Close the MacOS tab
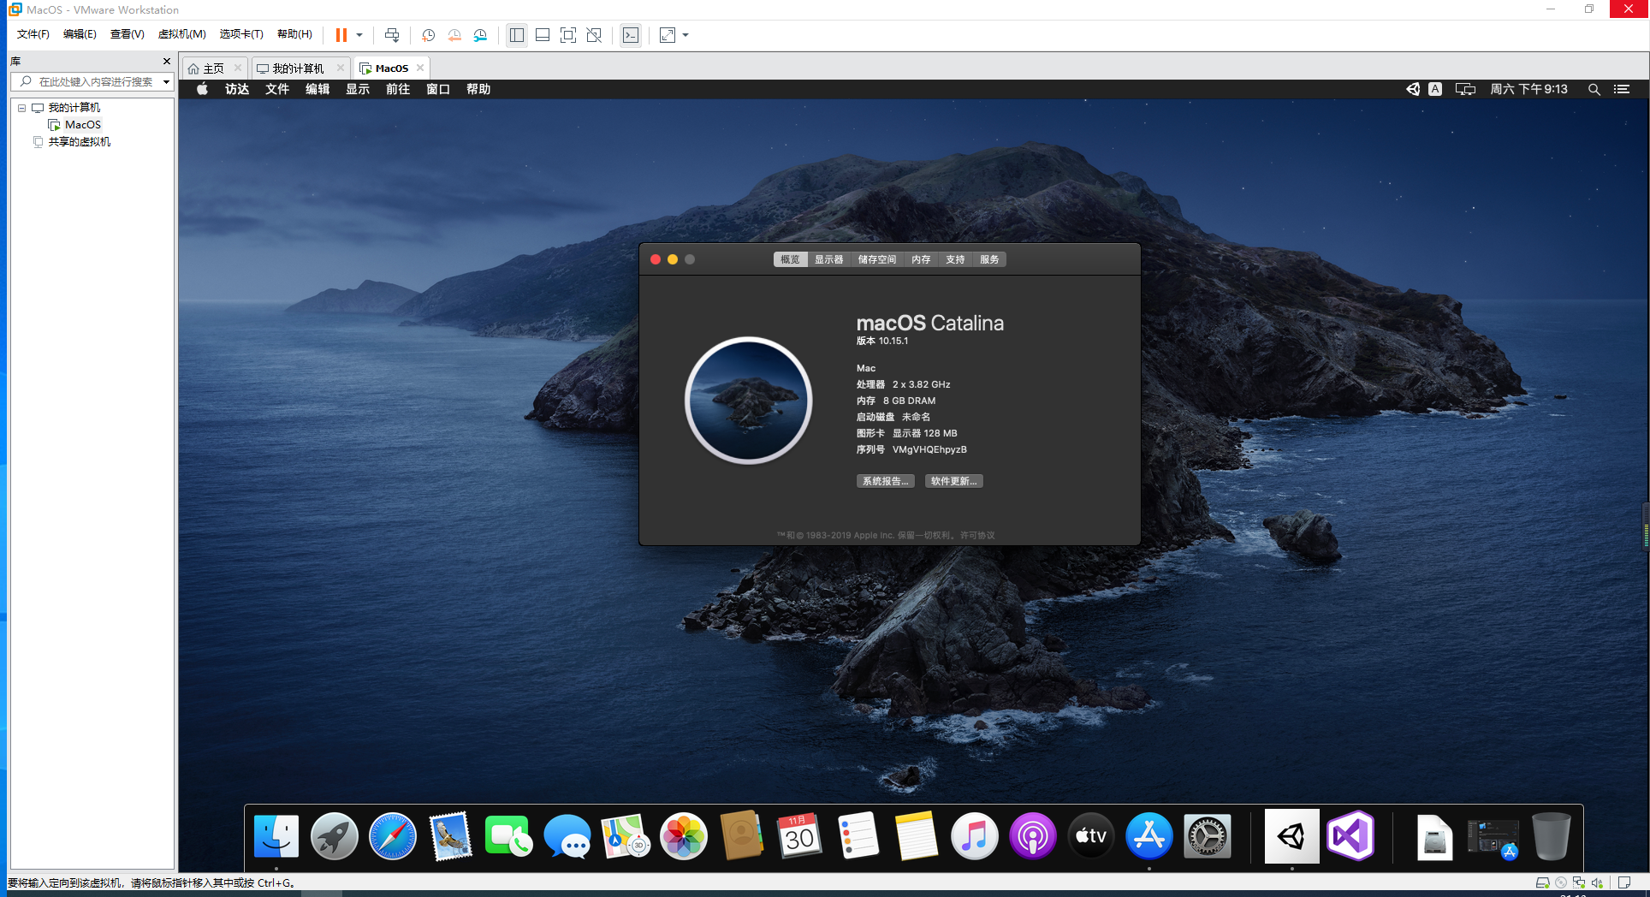 (x=419, y=68)
